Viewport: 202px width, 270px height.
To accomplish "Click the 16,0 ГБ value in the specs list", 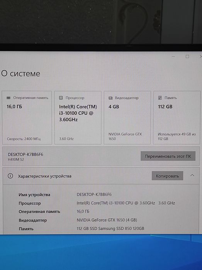I will [83, 211].
